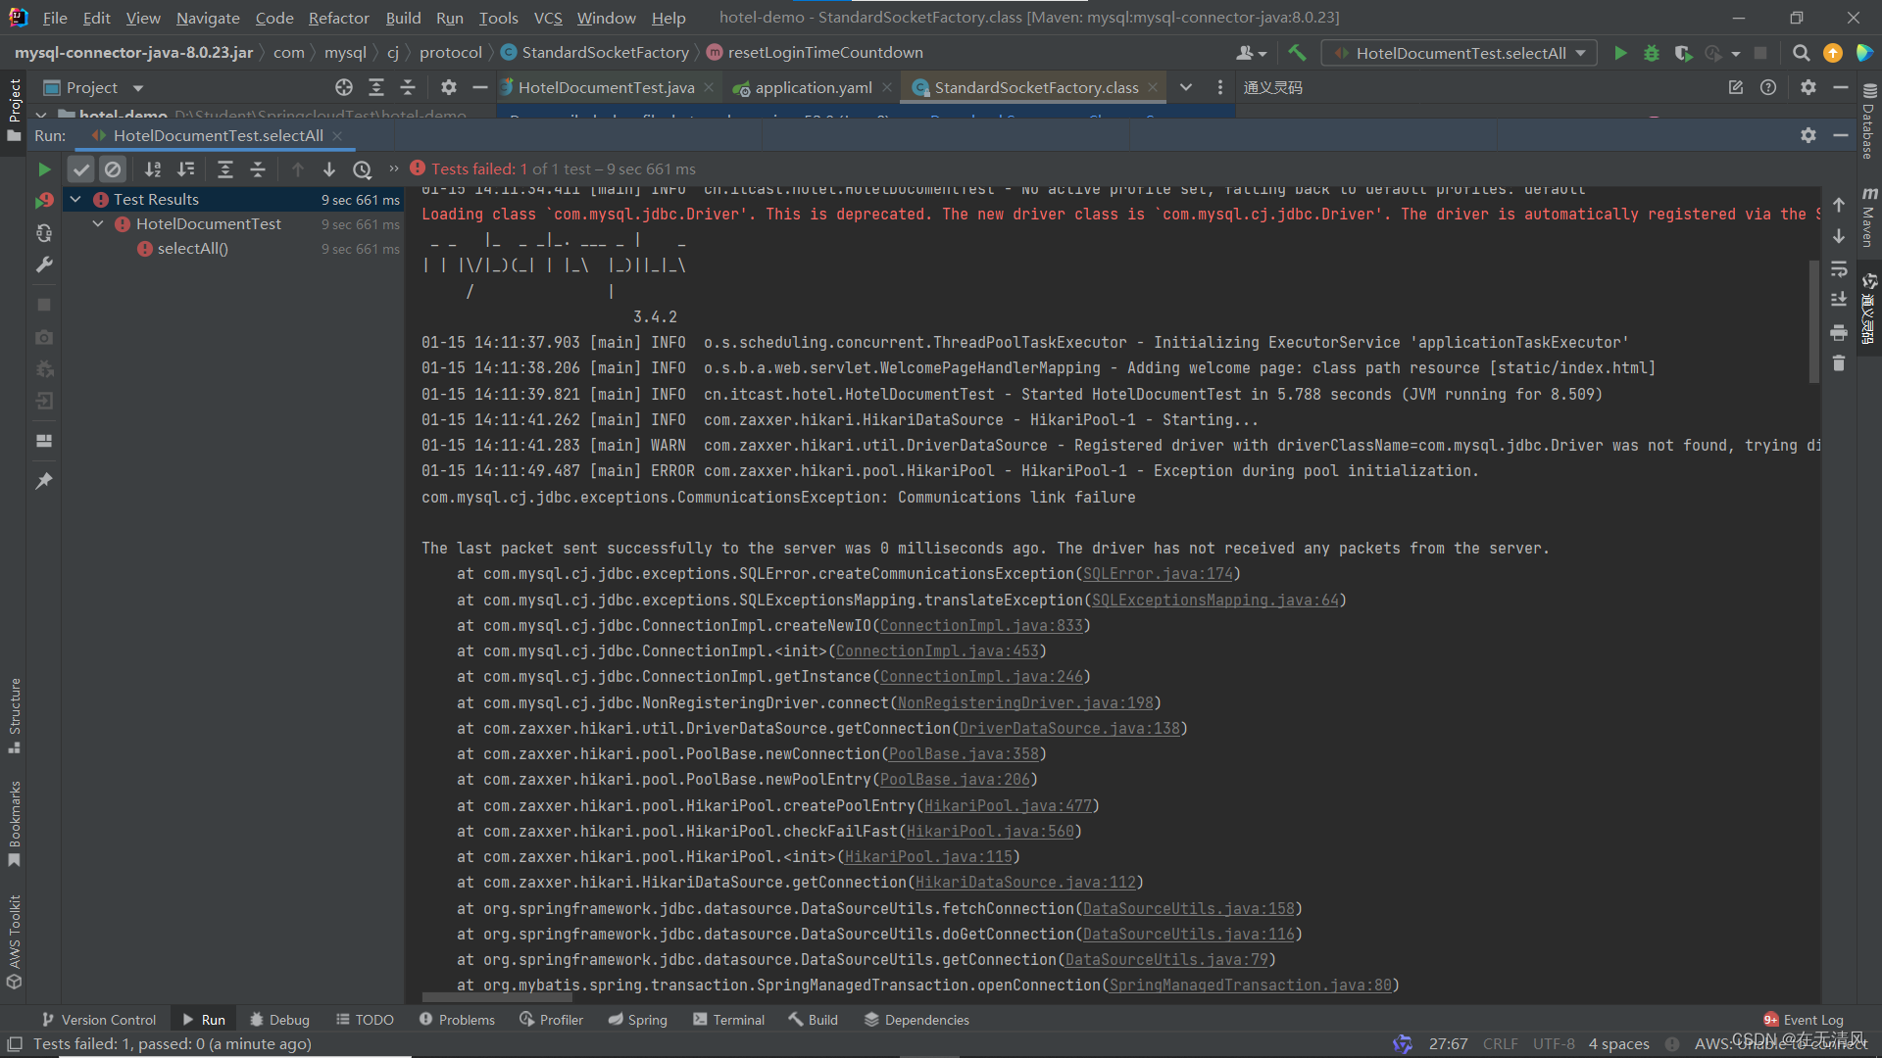Hide the Project panel
Screen dimensions: 1882x1058
pyautogui.click(x=479, y=87)
